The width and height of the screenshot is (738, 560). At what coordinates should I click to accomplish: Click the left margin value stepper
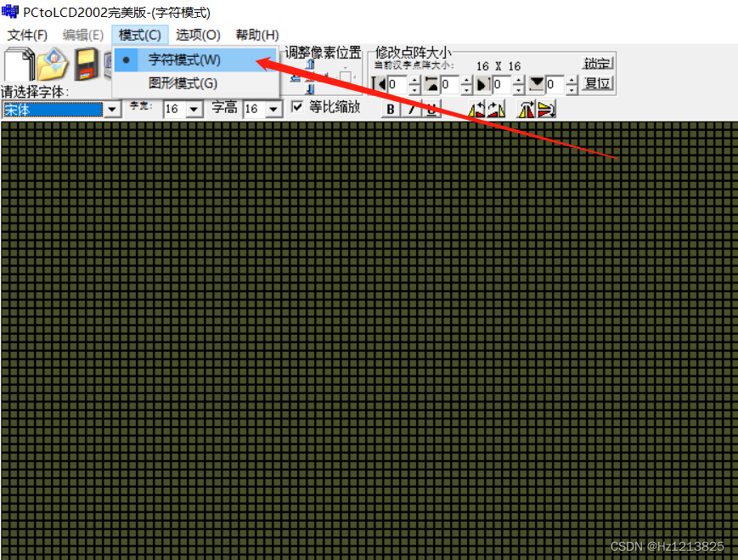pyautogui.click(x=414, y=85)
